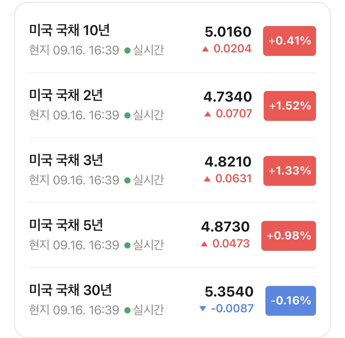Screen dimensions: 345x338
Task: Click the green real-time dot in 30년 row
Action: 127,310
